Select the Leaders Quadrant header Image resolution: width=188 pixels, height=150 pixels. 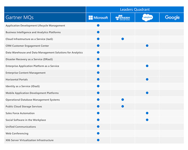point(135,9)
